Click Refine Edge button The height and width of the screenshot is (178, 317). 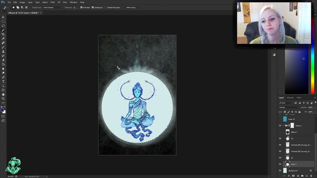pyautogui.click(x=131, y=7)
